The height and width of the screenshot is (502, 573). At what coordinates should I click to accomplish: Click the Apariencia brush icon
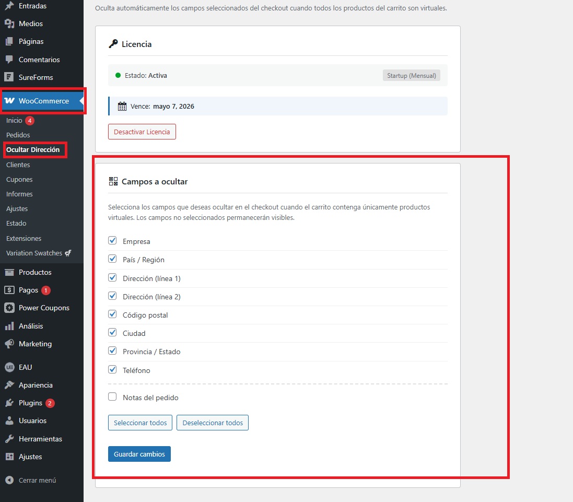point(9,385)
